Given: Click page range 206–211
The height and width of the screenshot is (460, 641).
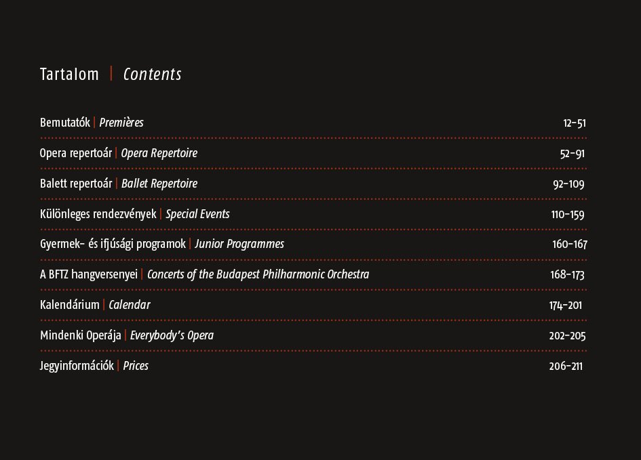Looking at the screenshot, I should tap(566, 366).
